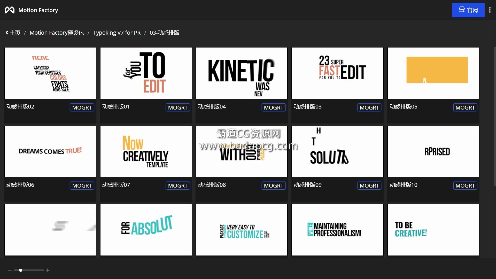496x279 pixels.
Task: Click MOGRT badge of 动感排版07
Action: 178,185
